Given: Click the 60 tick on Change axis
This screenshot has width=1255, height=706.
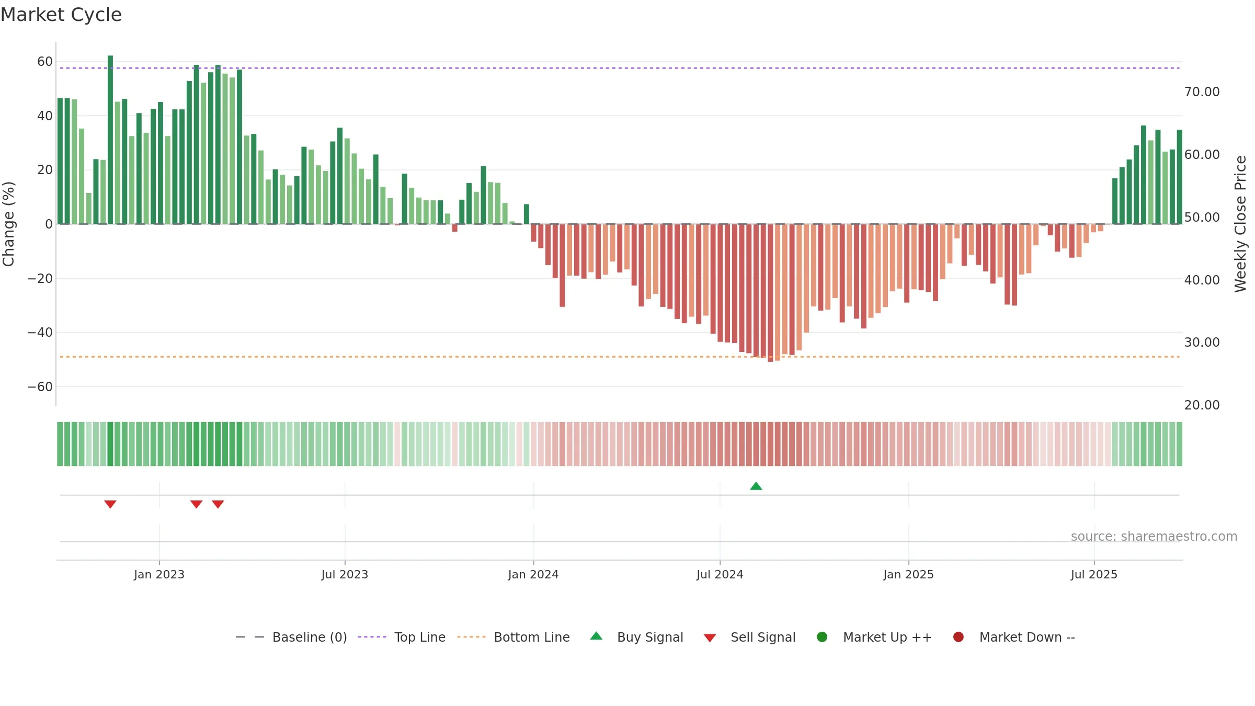Looking at the screenshot, I should point(45,62).
